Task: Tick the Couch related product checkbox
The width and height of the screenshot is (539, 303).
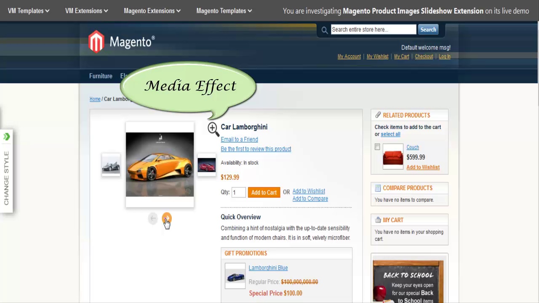Action: point(377,147)
